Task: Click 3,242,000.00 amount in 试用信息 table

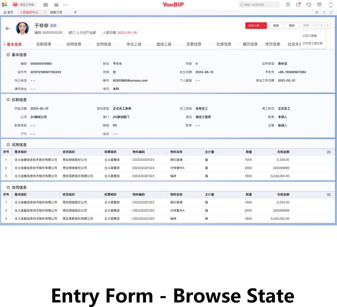Action: (280, 176)
